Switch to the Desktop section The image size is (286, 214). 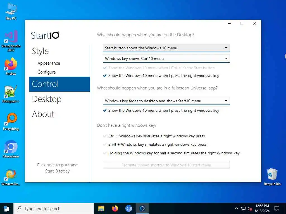pyautogui.click(x=47, y=99)
